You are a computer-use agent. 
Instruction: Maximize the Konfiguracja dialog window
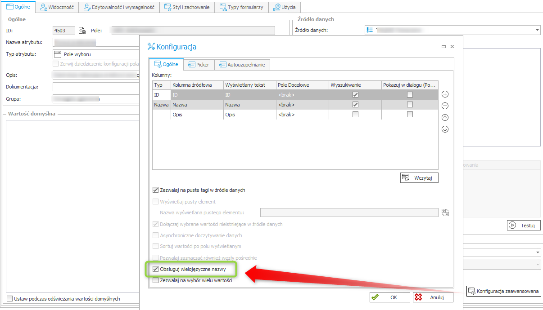(443, 47)
